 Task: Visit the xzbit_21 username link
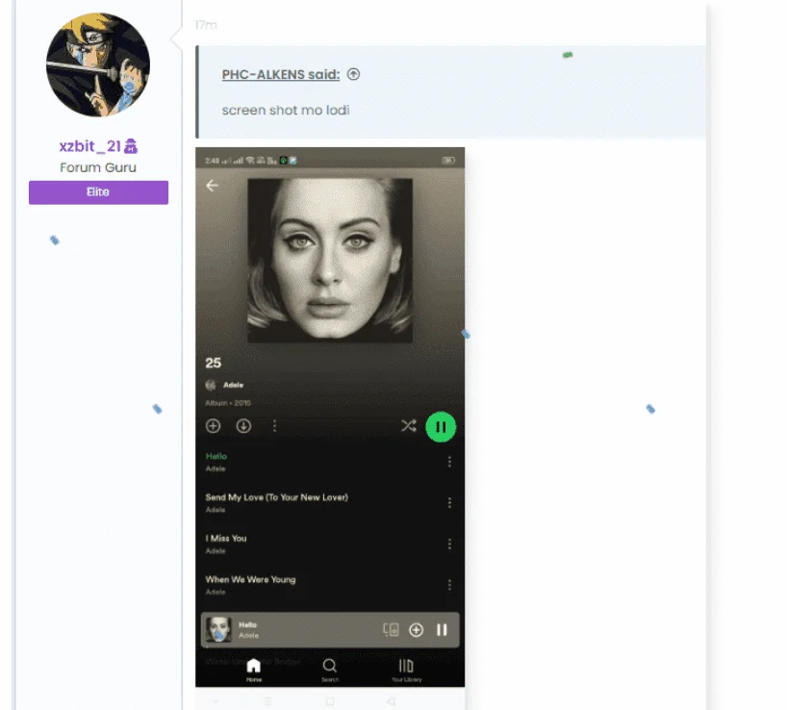(89, 146)
